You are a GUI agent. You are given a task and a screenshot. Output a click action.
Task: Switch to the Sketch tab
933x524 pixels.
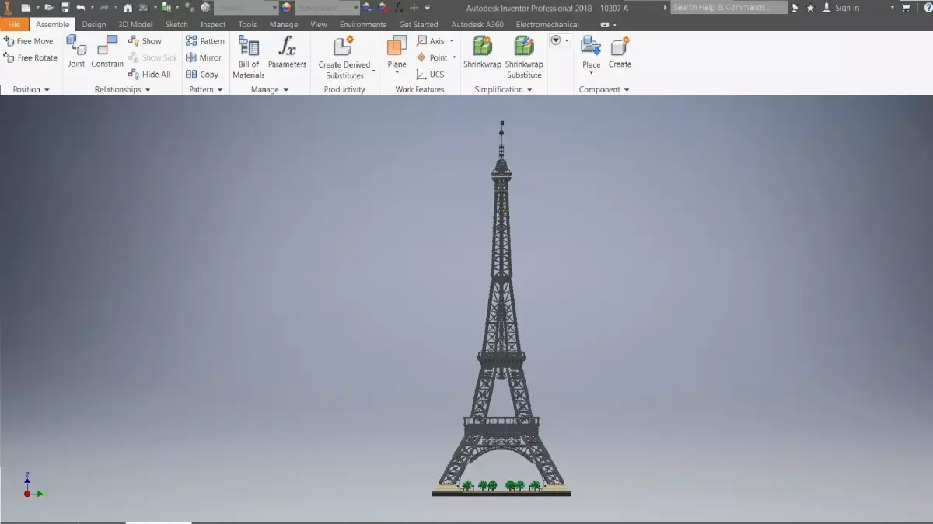[176, 24]
